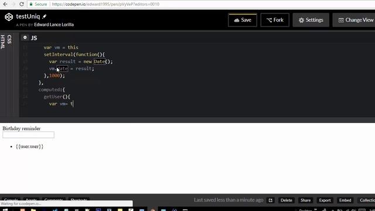Screen dimensions: 375x211
Task: Open pen in new window icon
Action: tap(271, 200)
